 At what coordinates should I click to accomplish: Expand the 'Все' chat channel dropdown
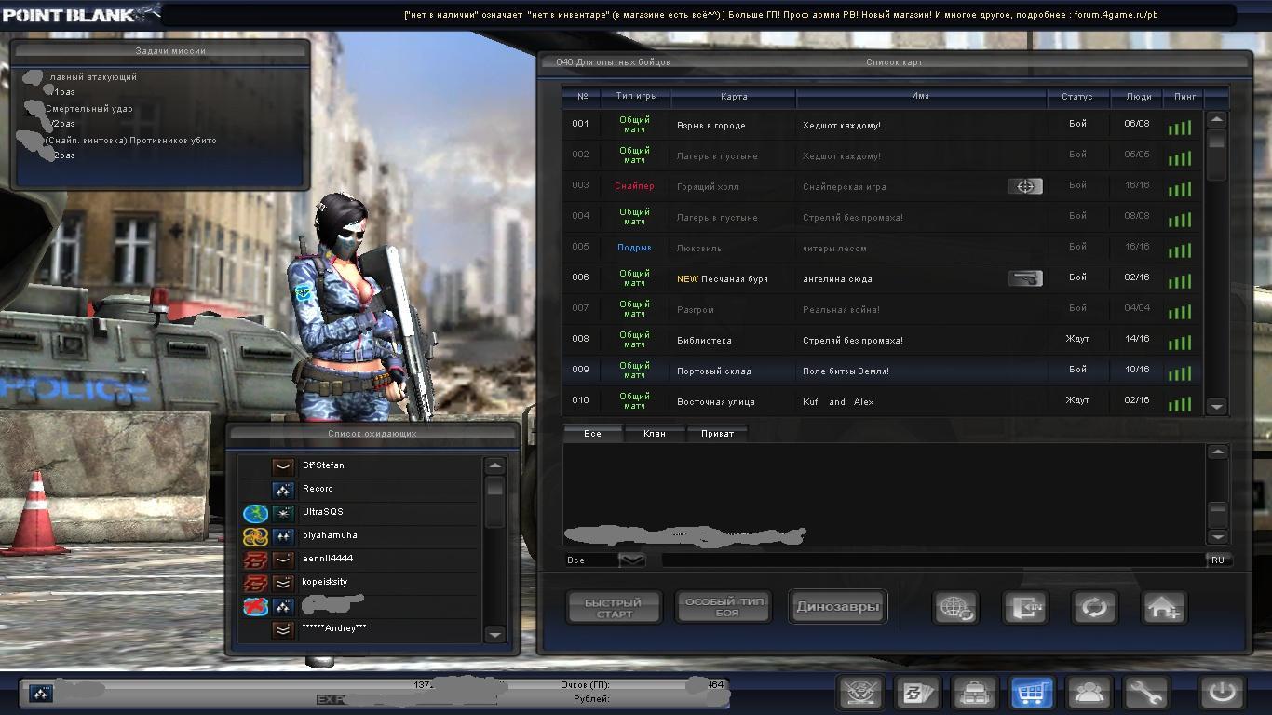631,560
